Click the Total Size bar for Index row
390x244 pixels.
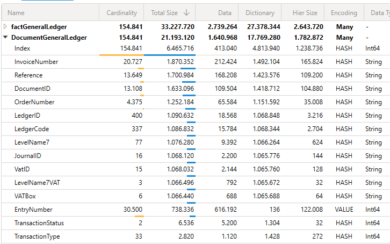169,54
